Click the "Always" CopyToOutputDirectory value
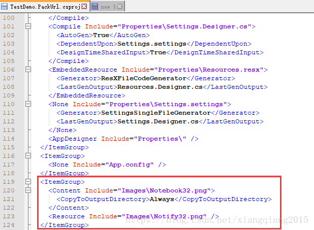This screenshot has height=230, width=314. pos(162,199)
